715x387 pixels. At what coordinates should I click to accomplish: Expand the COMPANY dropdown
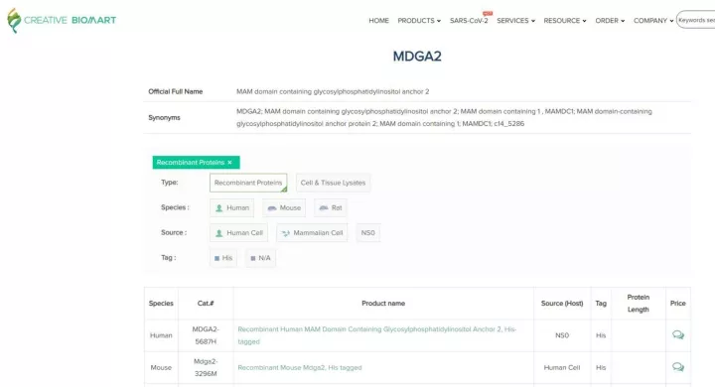(x=653, y=21)
